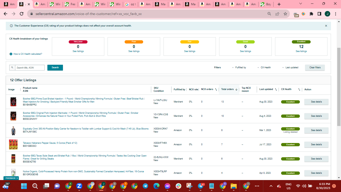Image resolution: width=341 pixels, height=192 pixels.
Task: Open the browser zoom magnifier icon
Action: tap(269, 14)
